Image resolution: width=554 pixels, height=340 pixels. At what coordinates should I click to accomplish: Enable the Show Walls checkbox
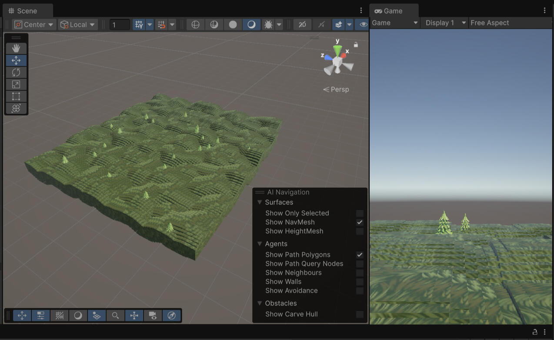[x=360, y=282]
